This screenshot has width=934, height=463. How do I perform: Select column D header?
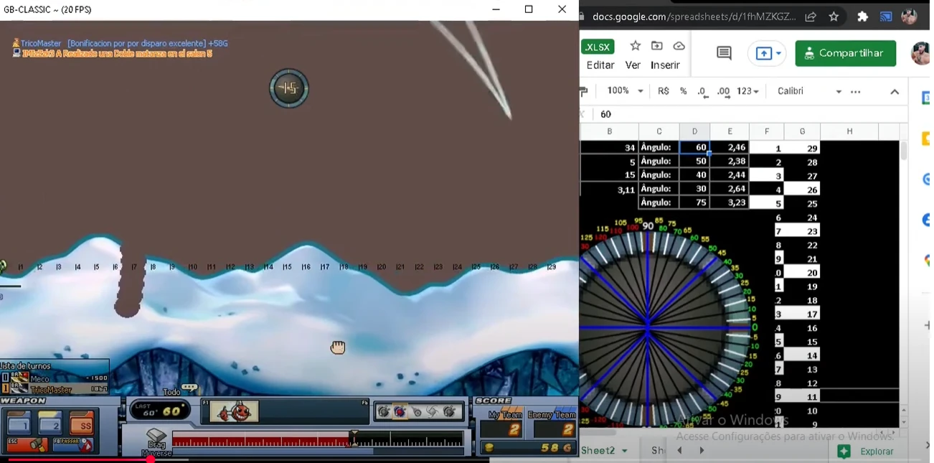tap(694, 131)
